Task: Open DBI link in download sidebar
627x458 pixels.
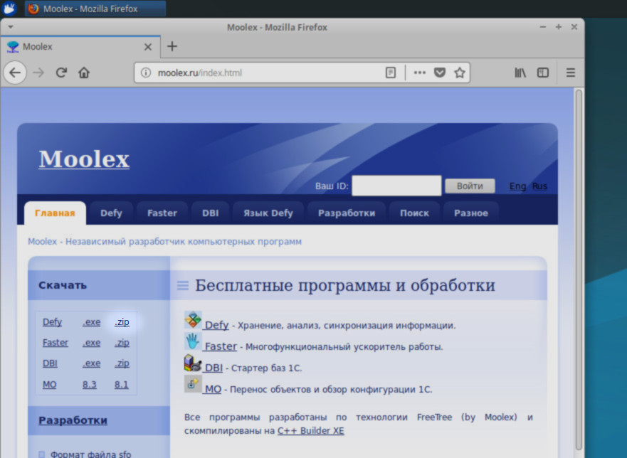Action: click(x=50, y=363)
